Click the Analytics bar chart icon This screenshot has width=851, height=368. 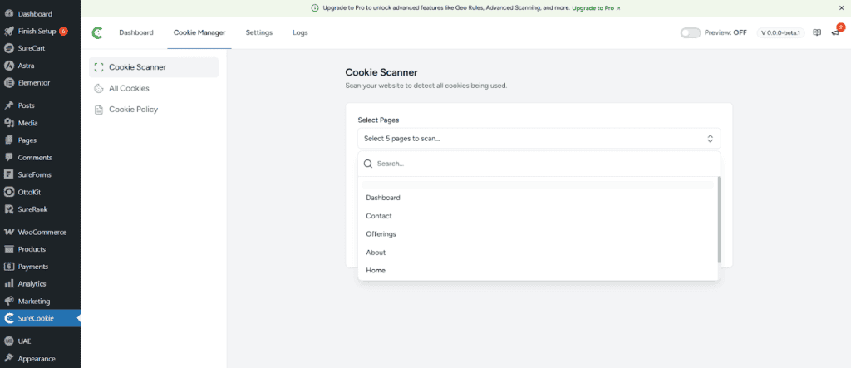pyautogui.click(x=8, y=284)
